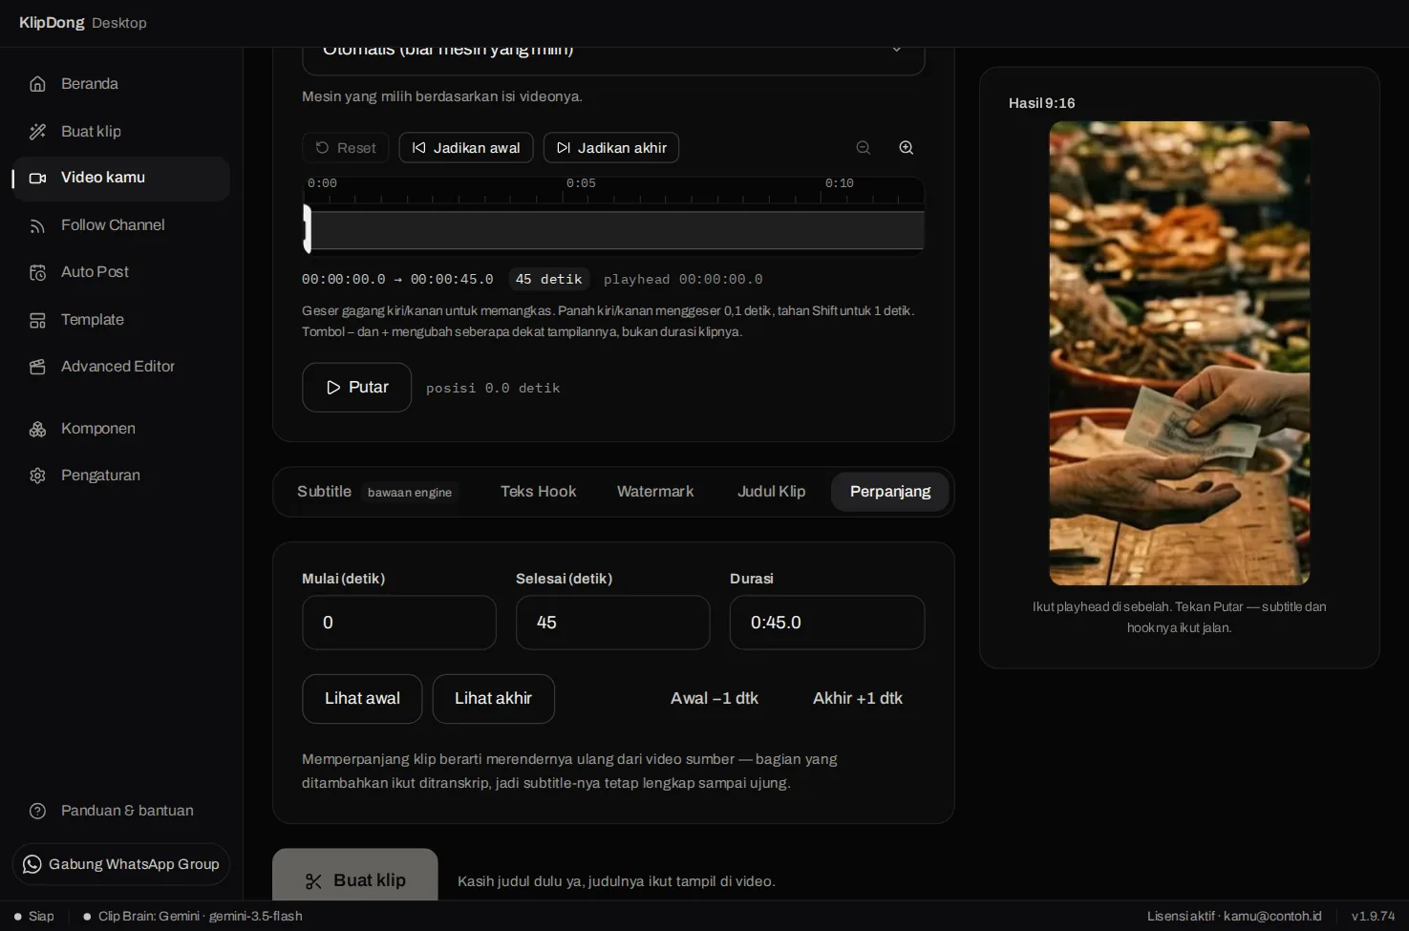
Task: Open Beranda from the sidebar
Action: 121,84
